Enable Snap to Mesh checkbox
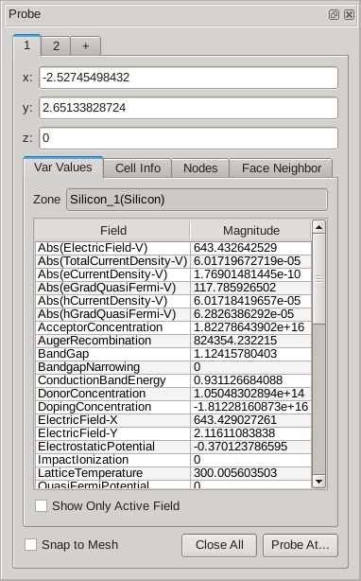Viewport: 361px width, 581px height. (x=30, y=545)
